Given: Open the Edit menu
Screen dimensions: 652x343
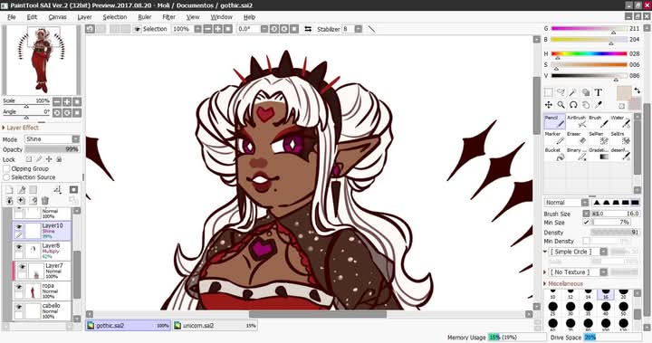Looking at the screenshot, I should tap(32, 17).
